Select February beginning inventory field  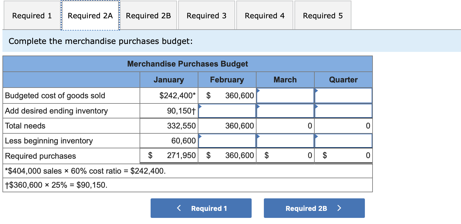point(227,141)
